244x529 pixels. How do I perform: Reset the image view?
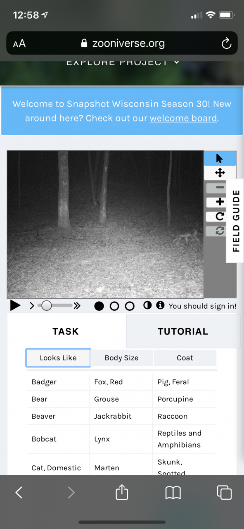tap(220, 231)
